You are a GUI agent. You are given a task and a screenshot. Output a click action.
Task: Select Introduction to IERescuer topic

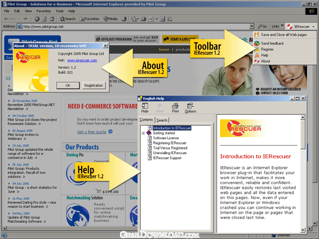click(x=172, y=128)
